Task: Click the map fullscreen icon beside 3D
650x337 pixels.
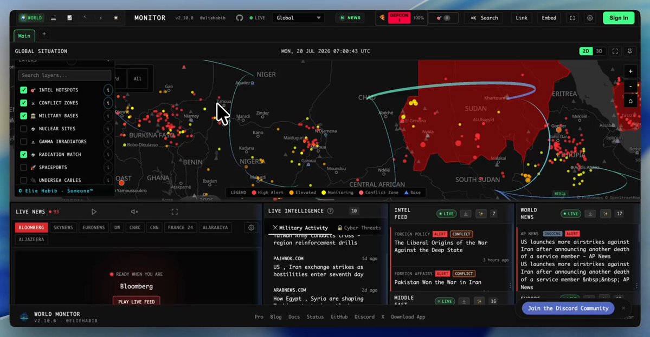Action: tap(615, 51)
